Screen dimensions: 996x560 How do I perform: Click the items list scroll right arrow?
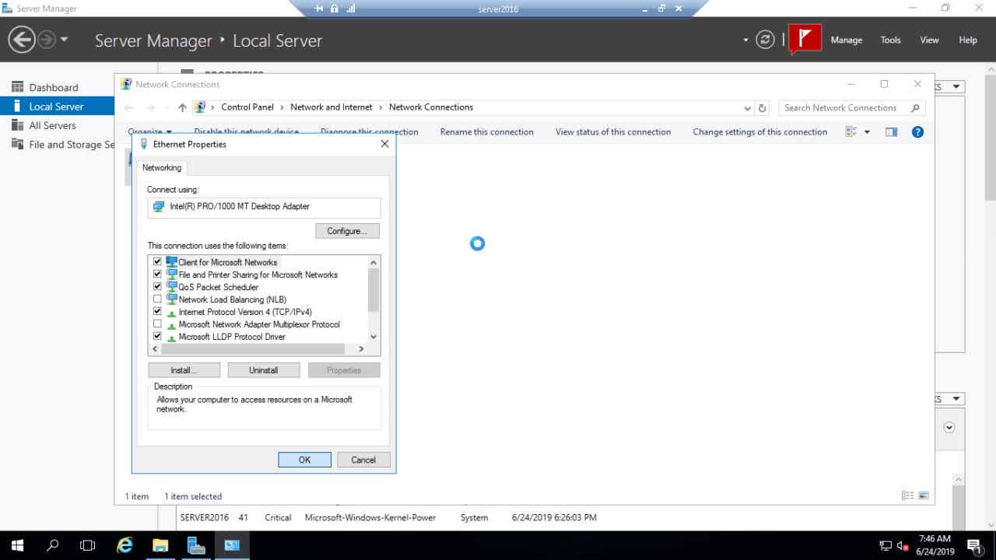(x=361, y=349)
